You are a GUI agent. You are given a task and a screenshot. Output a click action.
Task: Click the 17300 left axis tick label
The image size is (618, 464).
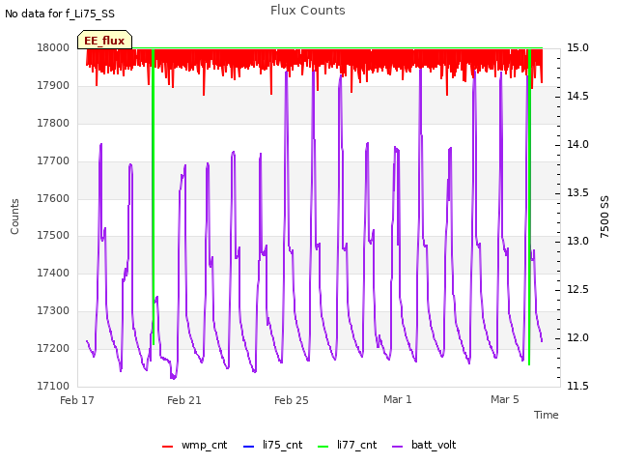pyautogui.click(x=53, y=310)
